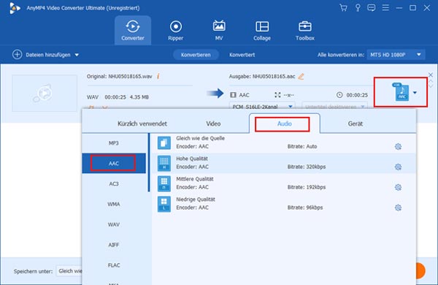Viewport: 438px width, 285px height.
Task: Open the MTS HD 1080P format dropdown
Action: [396, 55]
